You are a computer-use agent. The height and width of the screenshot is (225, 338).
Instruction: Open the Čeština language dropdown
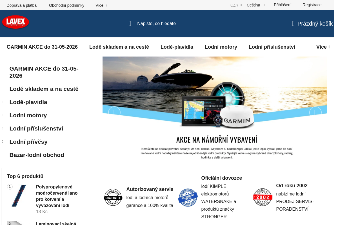[x=256, y=5]
